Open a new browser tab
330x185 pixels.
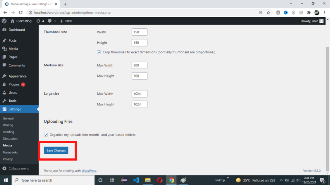coord(65,4)
